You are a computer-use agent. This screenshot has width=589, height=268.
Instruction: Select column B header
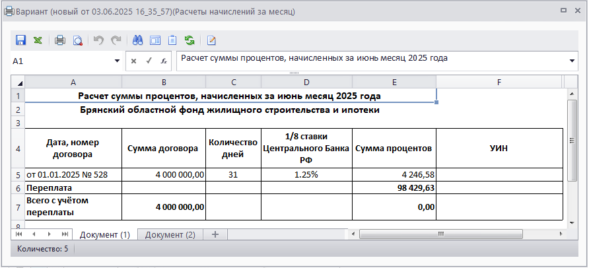pos(163,82)
